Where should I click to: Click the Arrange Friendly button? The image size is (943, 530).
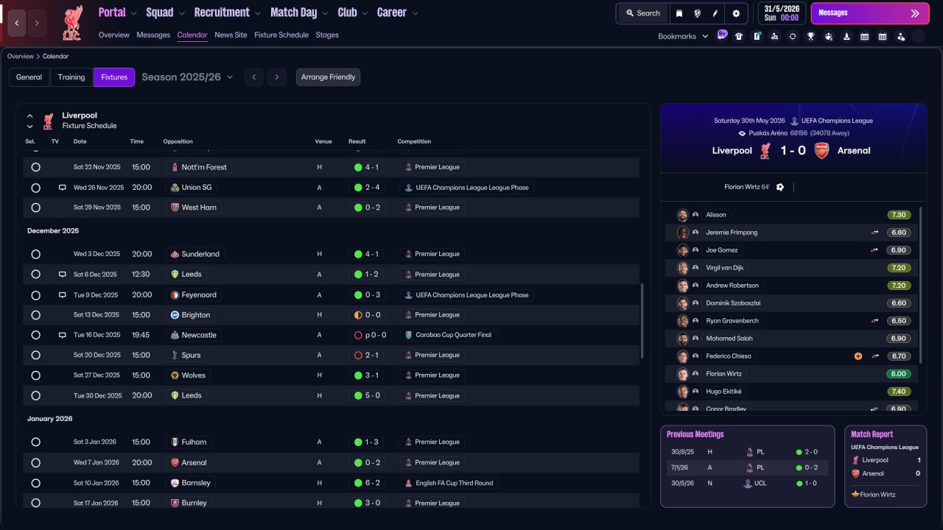coord(329,77)
